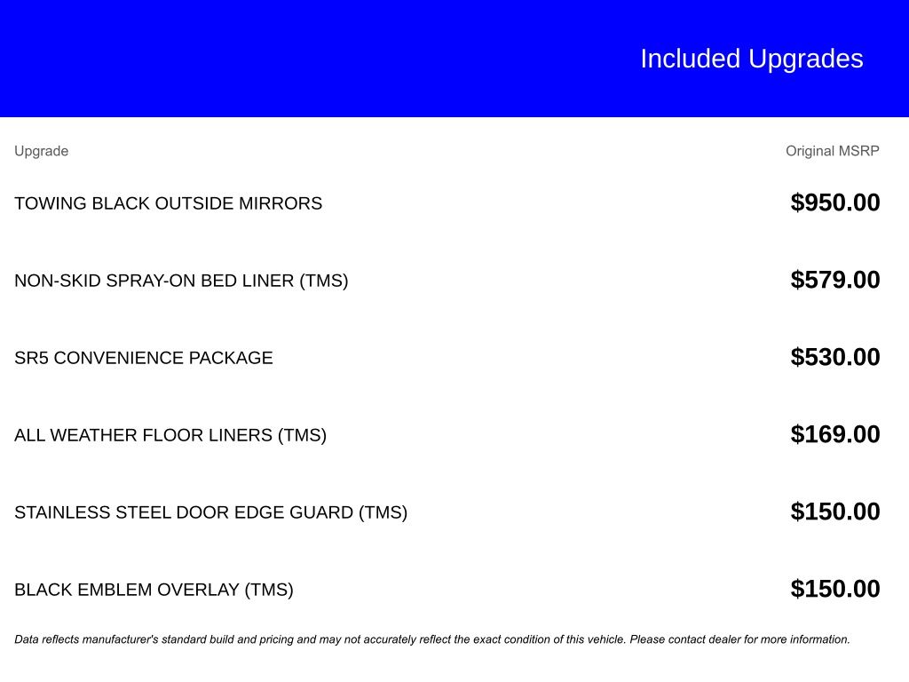Viewport: 909px width, 682px height.
Task: Select the Upgrade column header
Action: [41, 151]
